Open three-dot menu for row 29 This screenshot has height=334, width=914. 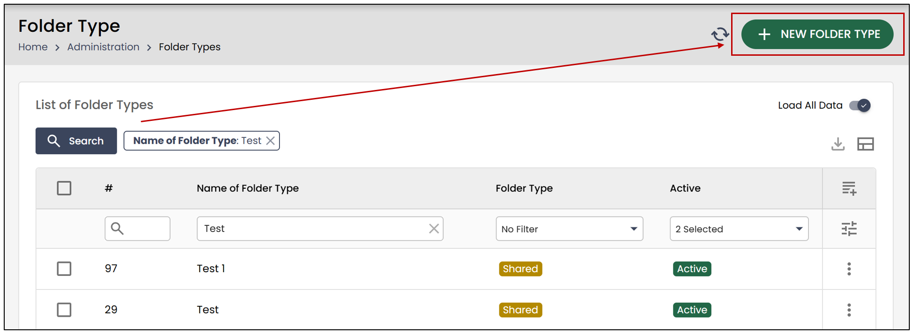pyautogui.click(x=849, y=310)
